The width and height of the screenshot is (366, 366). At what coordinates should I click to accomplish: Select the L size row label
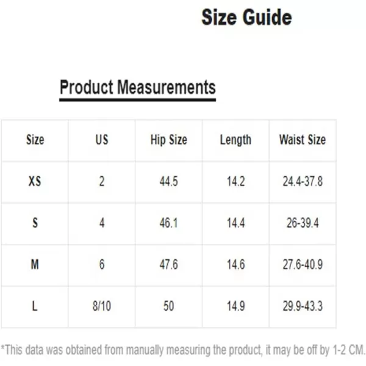click(x=35, y=306)
